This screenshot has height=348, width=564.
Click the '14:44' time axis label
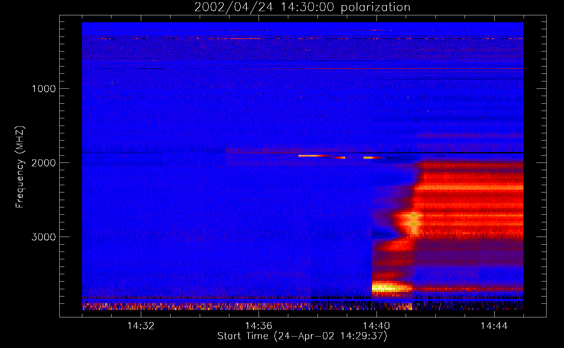[x=494, y=326]
